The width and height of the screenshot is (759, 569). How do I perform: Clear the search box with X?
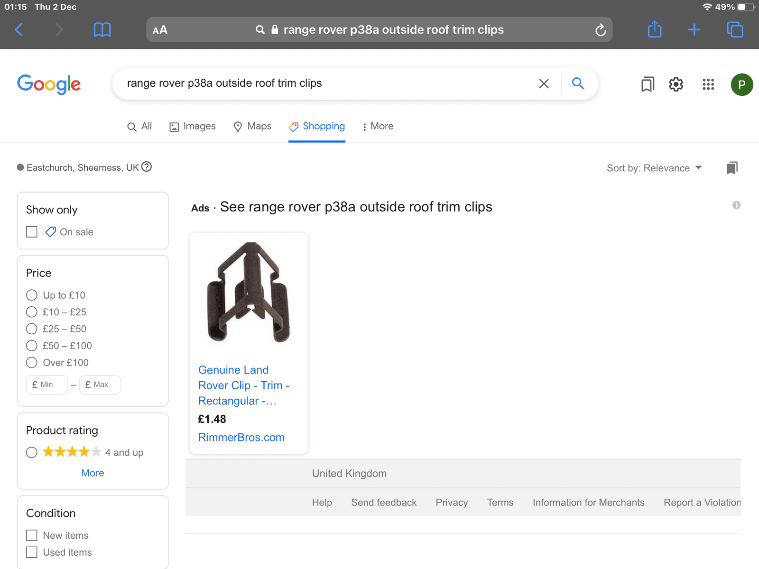pos(544,84)
